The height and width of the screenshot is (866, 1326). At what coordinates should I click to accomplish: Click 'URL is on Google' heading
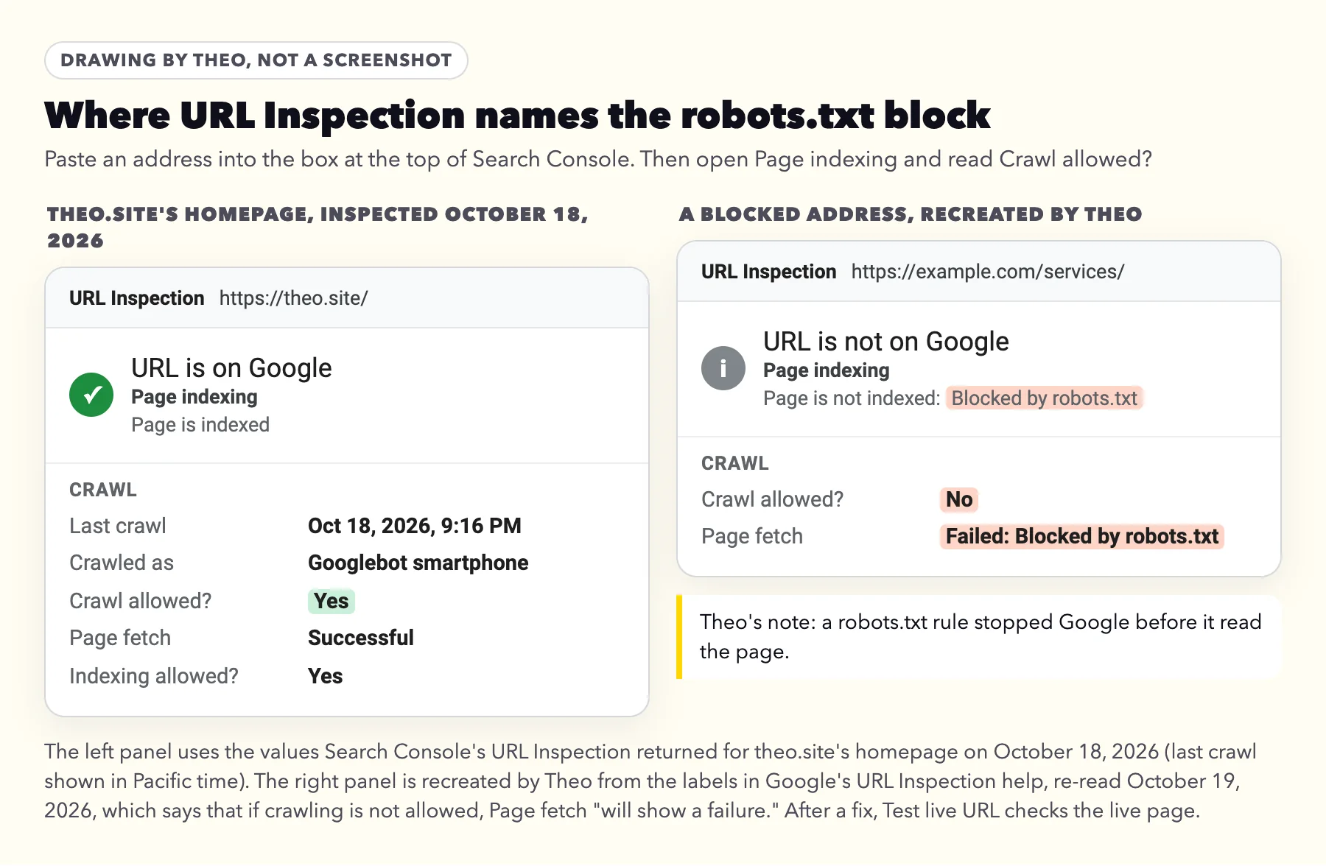(x=231, y=367)
